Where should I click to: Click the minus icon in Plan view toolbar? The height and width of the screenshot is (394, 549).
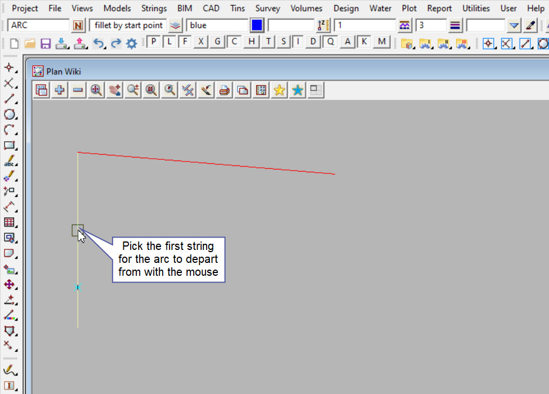(x=78, y=90)
